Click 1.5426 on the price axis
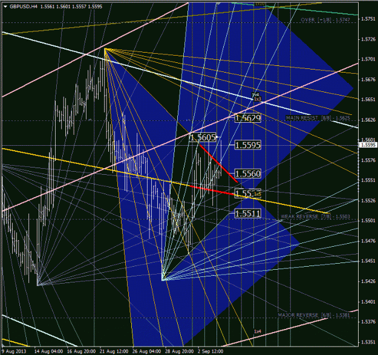Viewport: 378px width, 355px height. click(368, 281)
